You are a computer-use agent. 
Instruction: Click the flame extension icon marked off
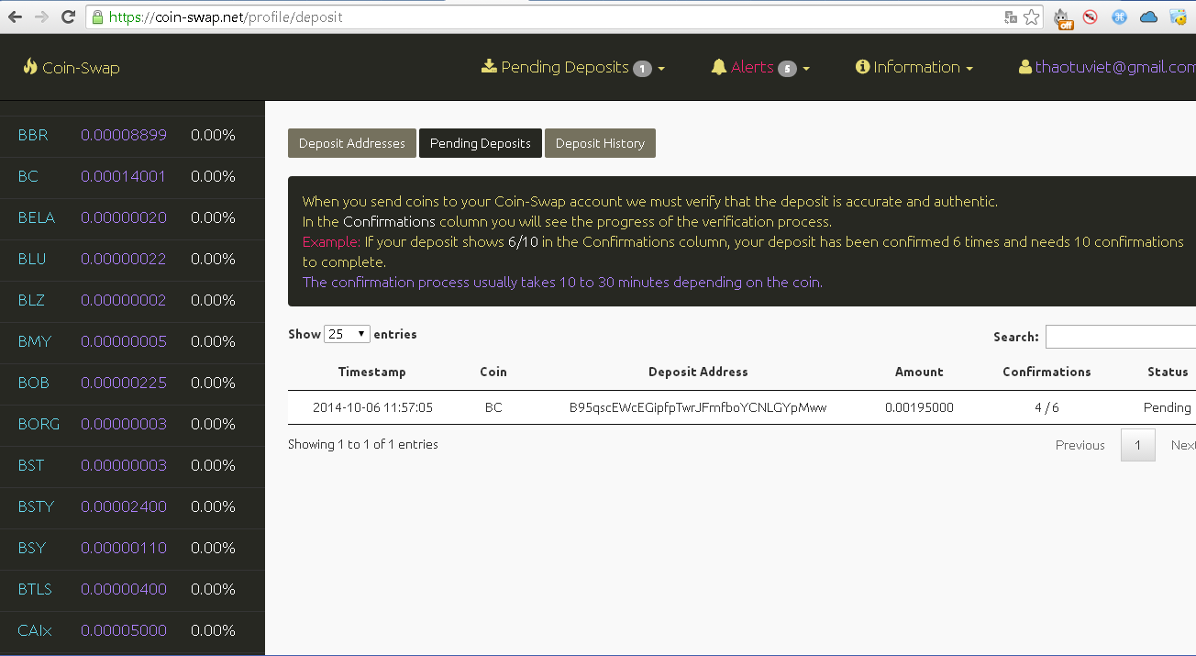coord(1063,17)
